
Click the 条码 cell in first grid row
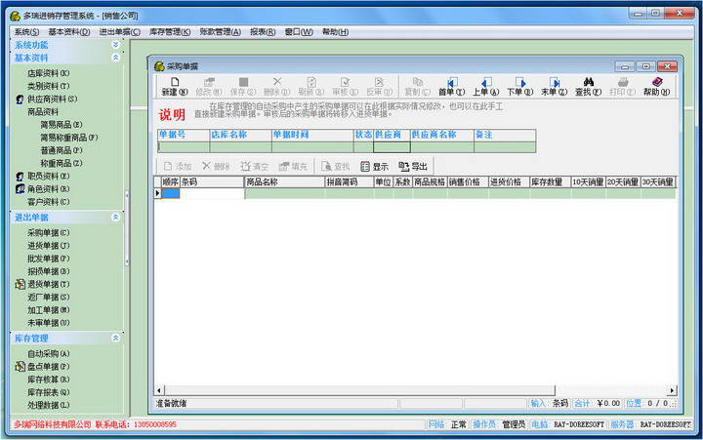(x=212, y=193)
